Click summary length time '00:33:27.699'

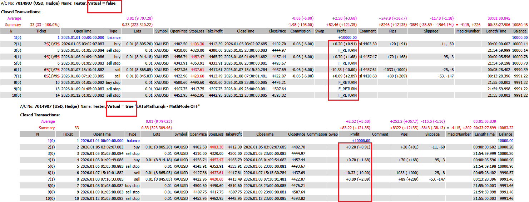(x=485, y=128)
